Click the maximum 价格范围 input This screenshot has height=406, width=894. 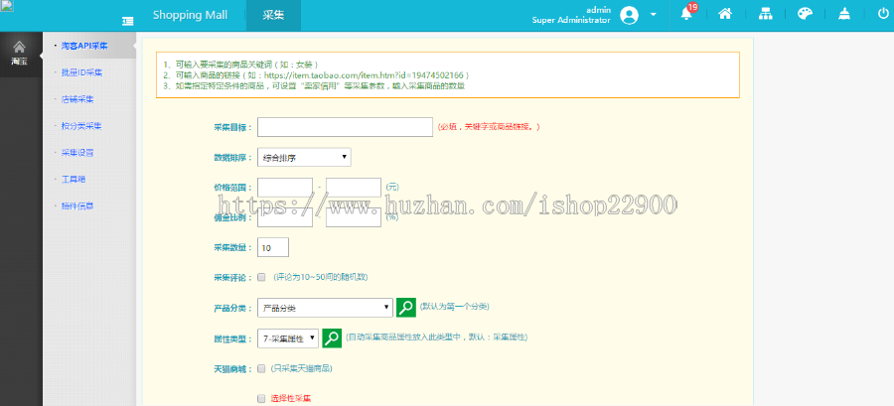[x=354, y=188]
